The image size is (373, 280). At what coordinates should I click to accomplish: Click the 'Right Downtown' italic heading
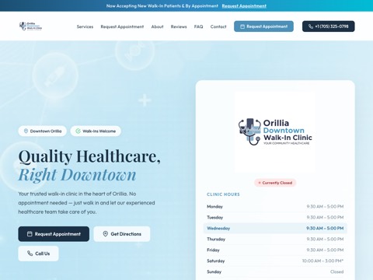(77, 174)
